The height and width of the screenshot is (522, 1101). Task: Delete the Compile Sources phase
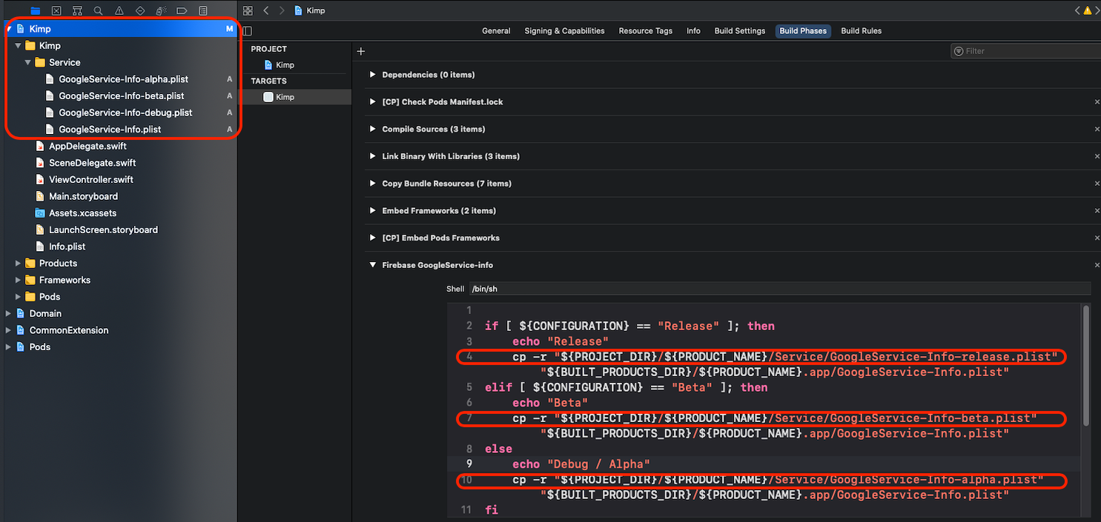coord(1097,129)
